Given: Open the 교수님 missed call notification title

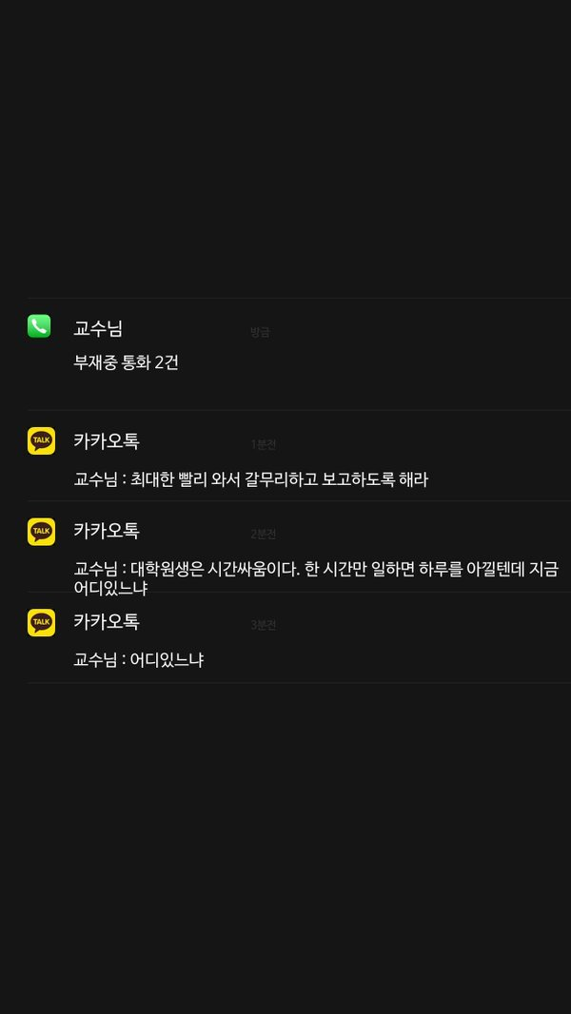Looking at the screenshot, I should point(98,328).
